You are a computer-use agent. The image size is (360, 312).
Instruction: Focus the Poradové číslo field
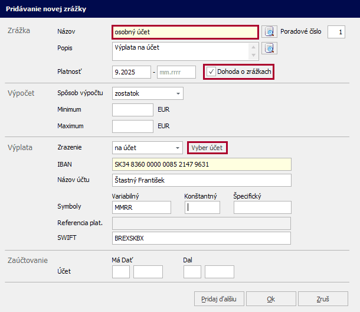(x=336, y=32)
